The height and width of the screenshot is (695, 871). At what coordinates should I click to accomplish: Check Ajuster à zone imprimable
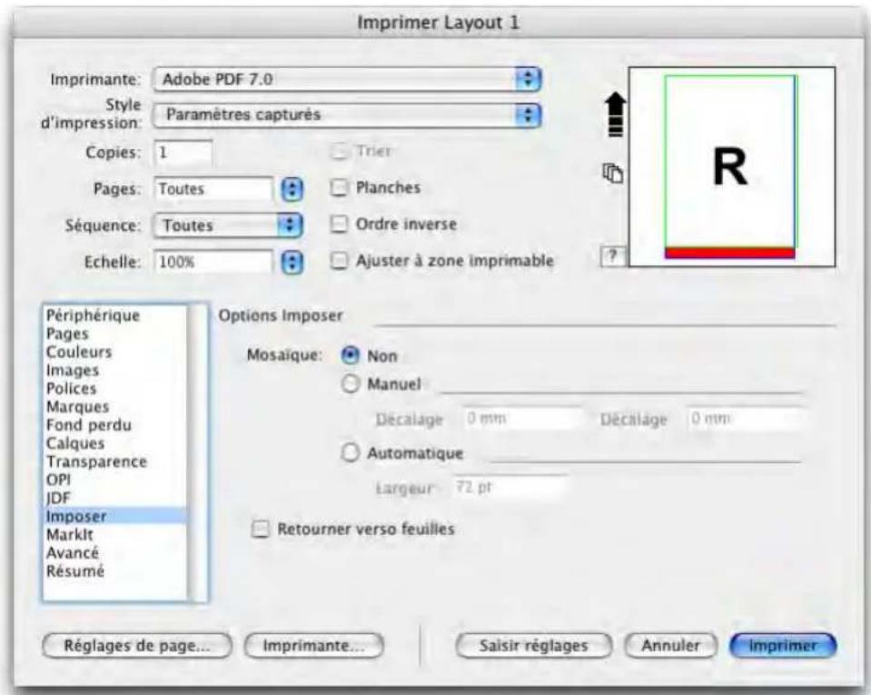point(339,261)
